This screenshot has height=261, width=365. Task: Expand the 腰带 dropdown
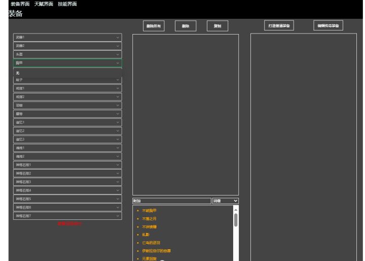coord(67,114)
